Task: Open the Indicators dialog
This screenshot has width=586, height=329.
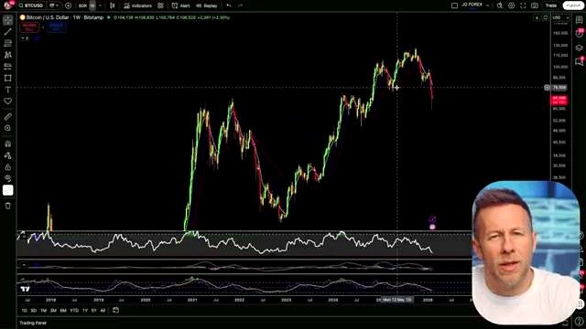Action: pos(138,5)
